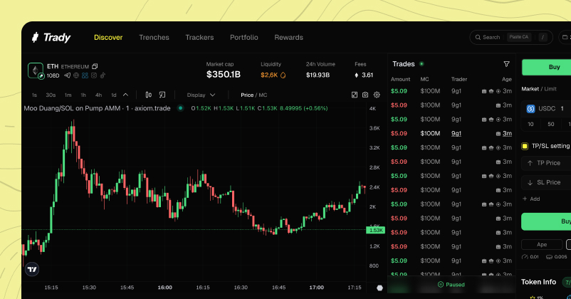Click the liquidity droplet icon
The height and width of the screenshot is (299, 571).
pos(283,75)
